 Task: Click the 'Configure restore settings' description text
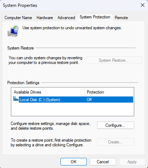(x=51, y=126)
